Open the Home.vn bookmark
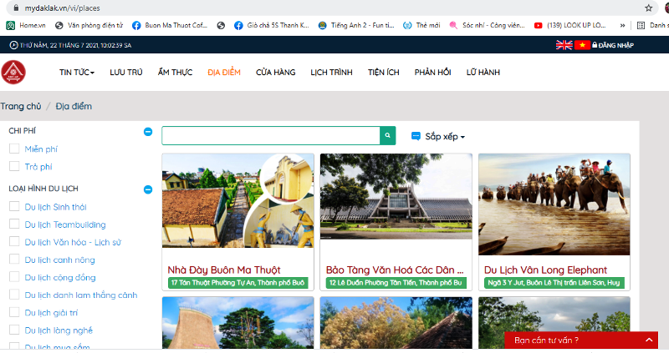The width and height of the screenshot is (669, 353). click(26, 26)
